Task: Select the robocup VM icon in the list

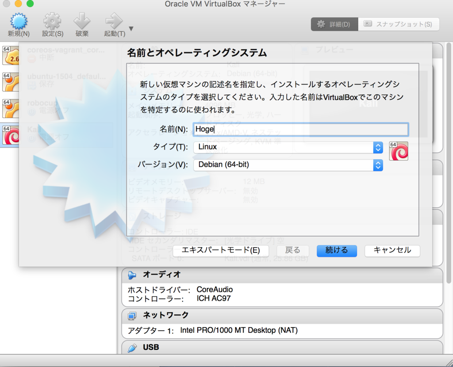Action: click(11, 109)
